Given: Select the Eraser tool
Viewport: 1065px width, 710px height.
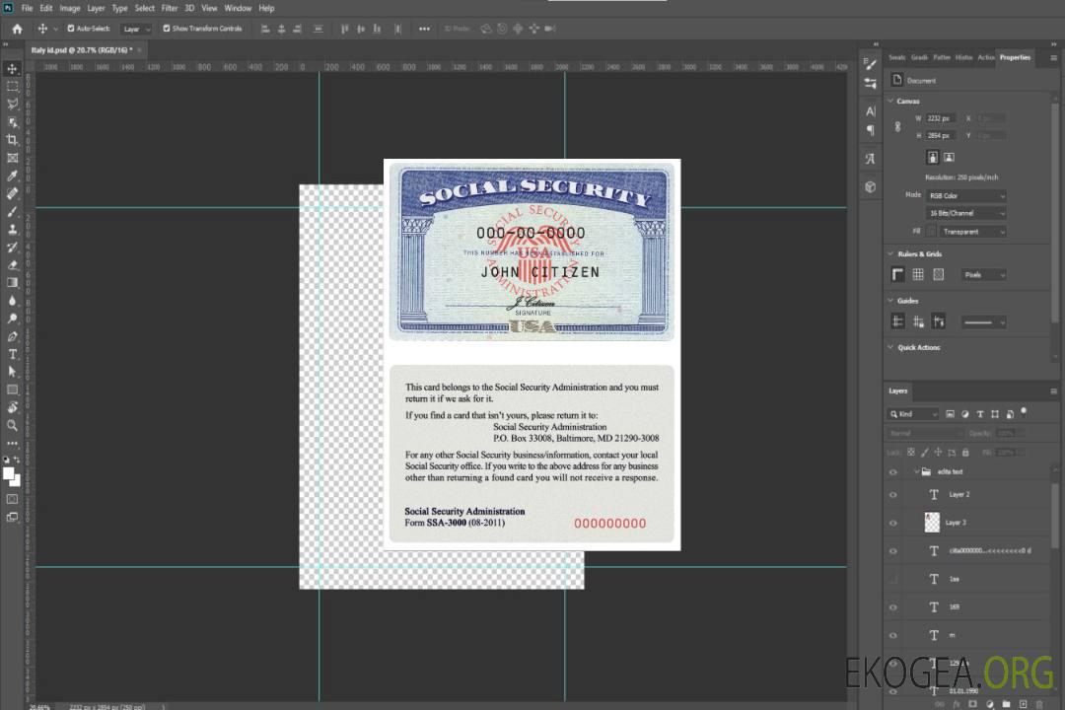Looking at the screenshot, I should pyautogui.click(x=12, y=265).
